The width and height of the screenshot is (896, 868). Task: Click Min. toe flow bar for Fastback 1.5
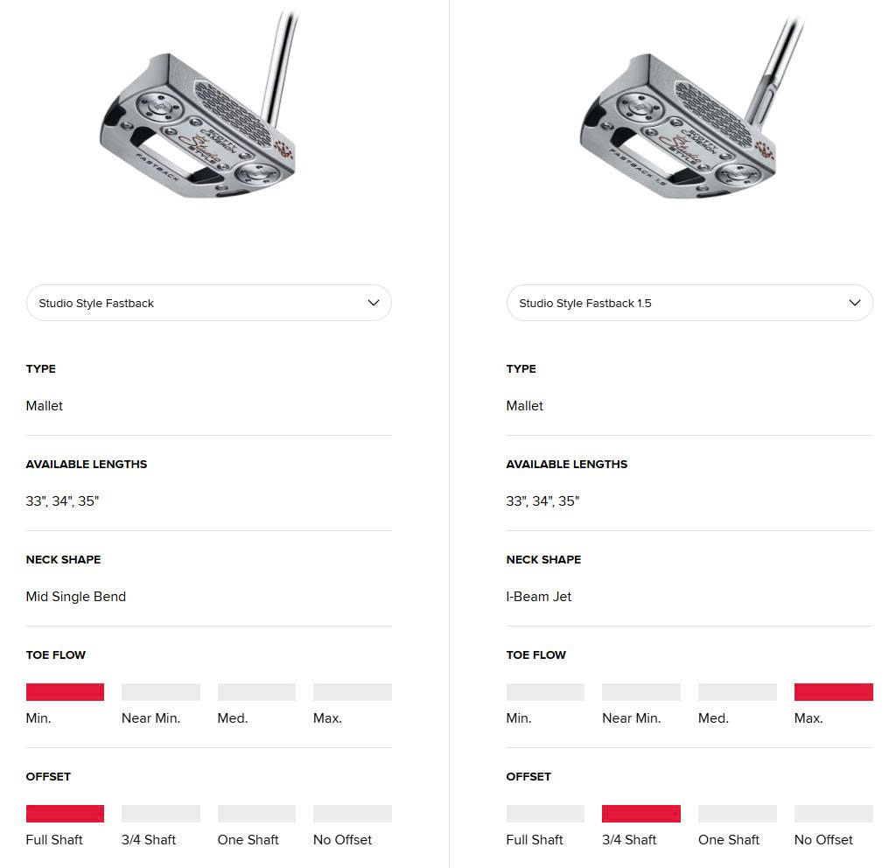pos(545,692)
